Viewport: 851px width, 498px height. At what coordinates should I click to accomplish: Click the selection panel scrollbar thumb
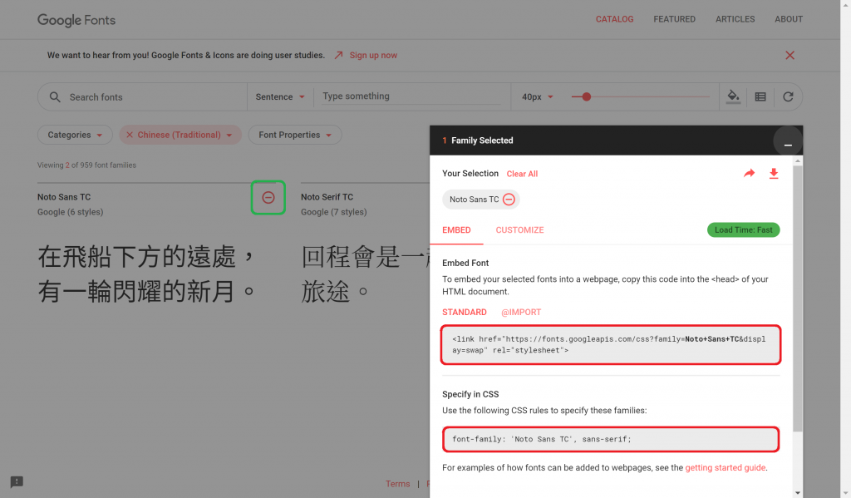pyautogui.click(x=797, y=298)
